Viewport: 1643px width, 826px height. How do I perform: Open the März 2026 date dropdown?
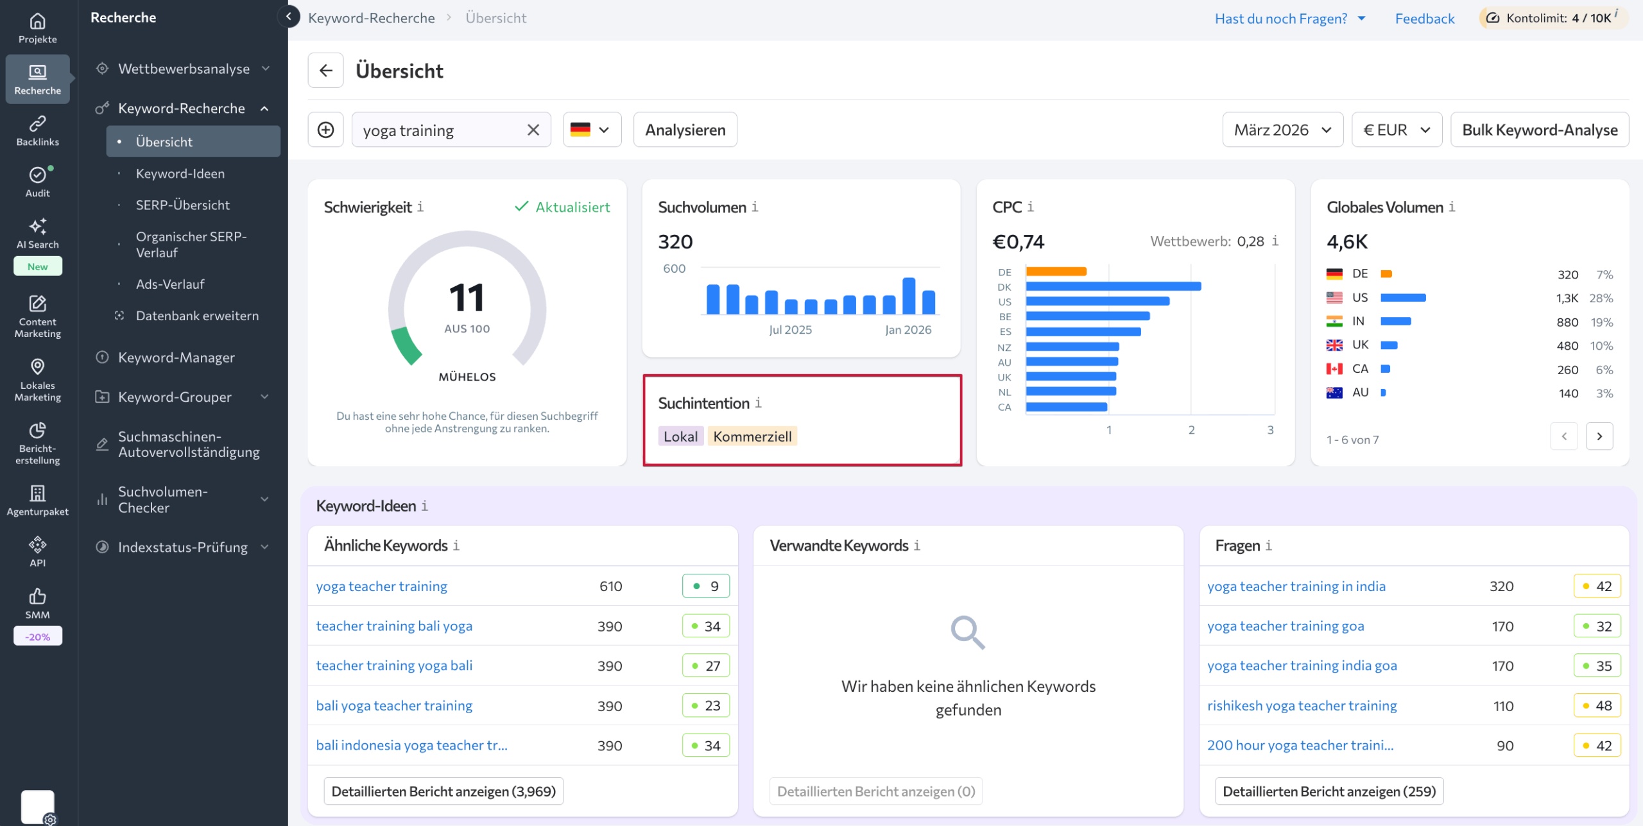pyautogui.click(x=1282, y=129)
